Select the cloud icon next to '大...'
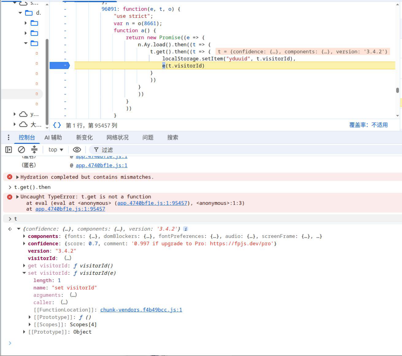This screenshot has height=356, width=402. coord(23,124)
